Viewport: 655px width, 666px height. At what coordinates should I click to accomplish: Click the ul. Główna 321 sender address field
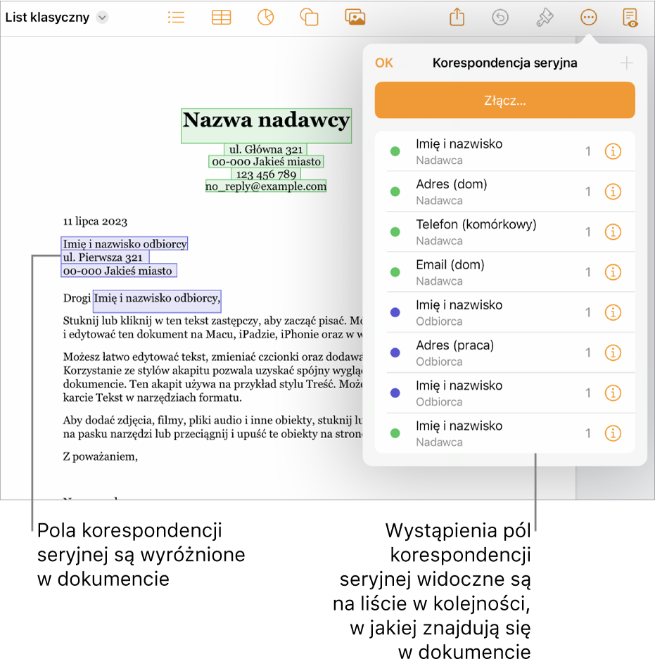coord(266,149)
